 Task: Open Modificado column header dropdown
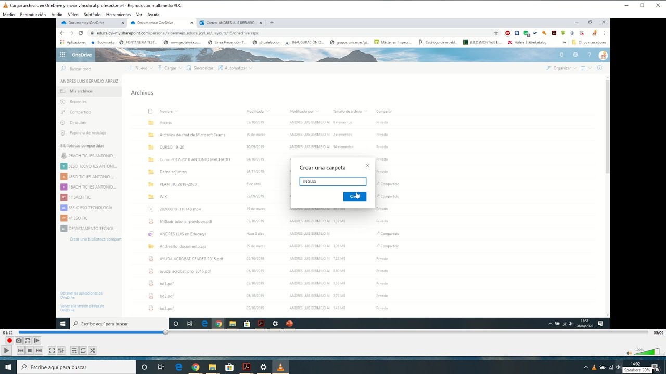257,112
